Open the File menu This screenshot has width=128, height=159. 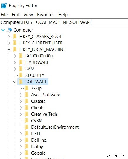(4, 15)
